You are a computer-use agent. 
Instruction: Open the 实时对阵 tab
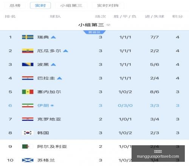pos(108,6)
